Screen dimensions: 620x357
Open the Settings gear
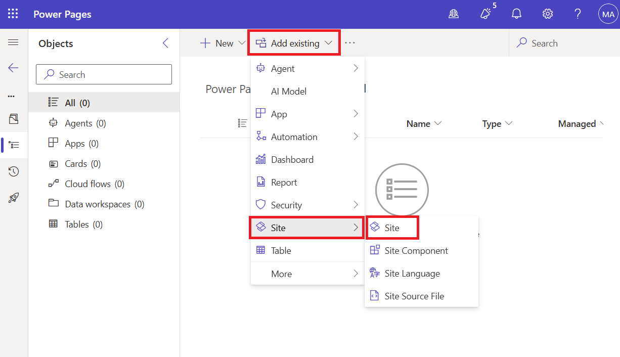coord(547,14)
